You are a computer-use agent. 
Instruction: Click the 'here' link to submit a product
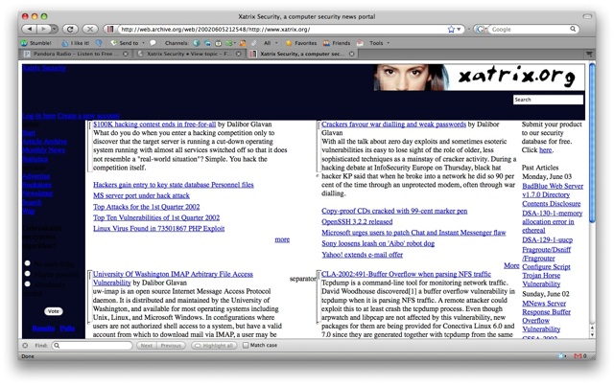point(546,149)
